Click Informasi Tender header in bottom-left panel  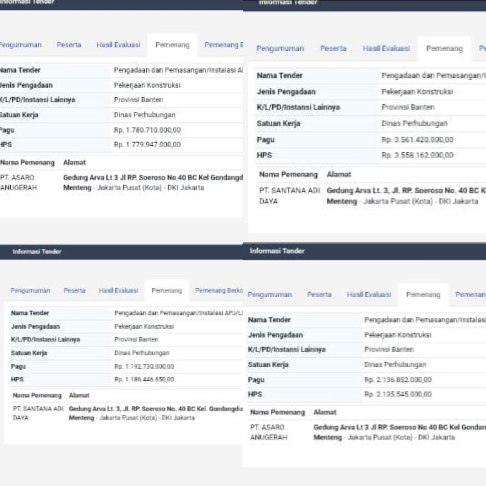point(37,252)
